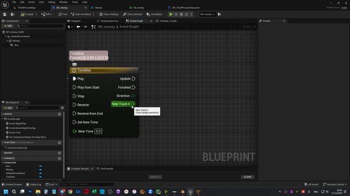Select the DefaultSceneRoot component
This screenshot has height=196, width=350.
coord(20,36)
